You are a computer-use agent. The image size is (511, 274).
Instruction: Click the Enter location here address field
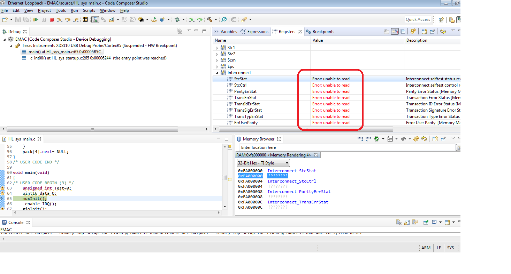pos(347,147)
